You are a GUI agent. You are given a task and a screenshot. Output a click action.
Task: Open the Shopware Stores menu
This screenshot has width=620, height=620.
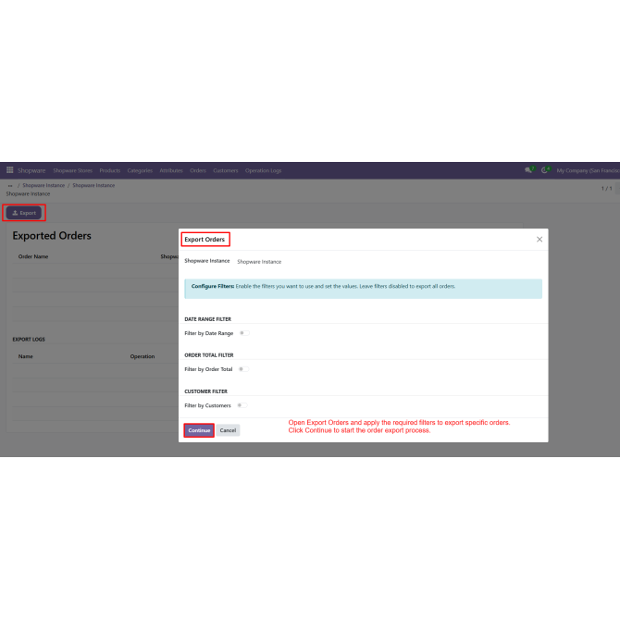(x=73, y=170)
